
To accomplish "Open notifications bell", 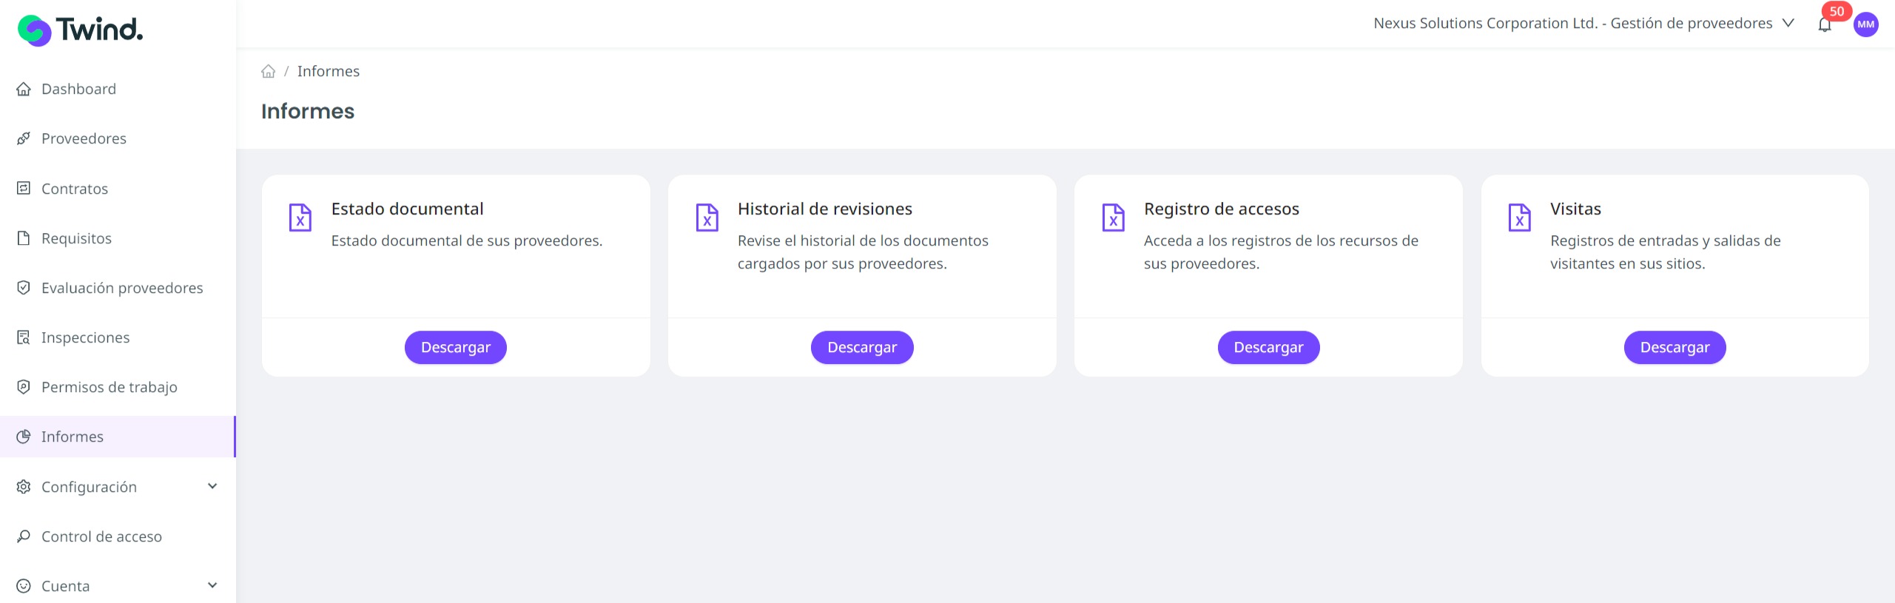I will pos(1825,25).
